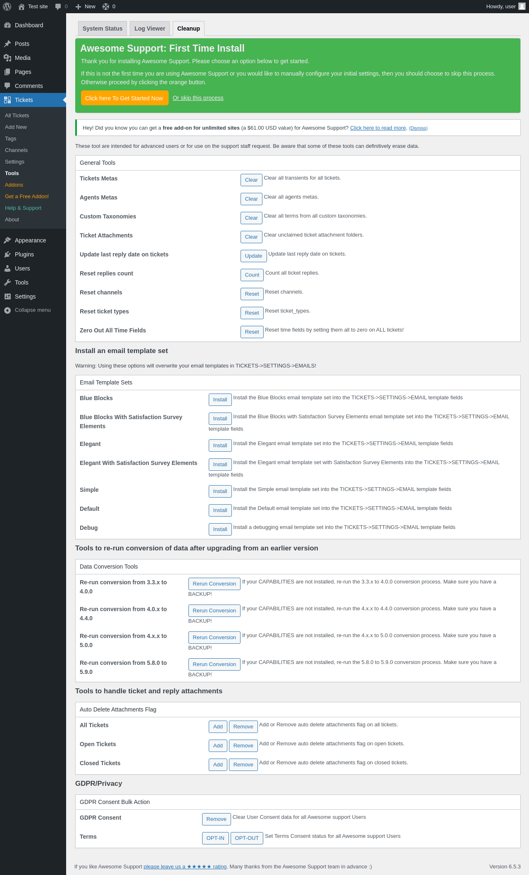Open the comments bubble in admin bar
This screenshot has height=875, width=529.
(x=58, y=7)
